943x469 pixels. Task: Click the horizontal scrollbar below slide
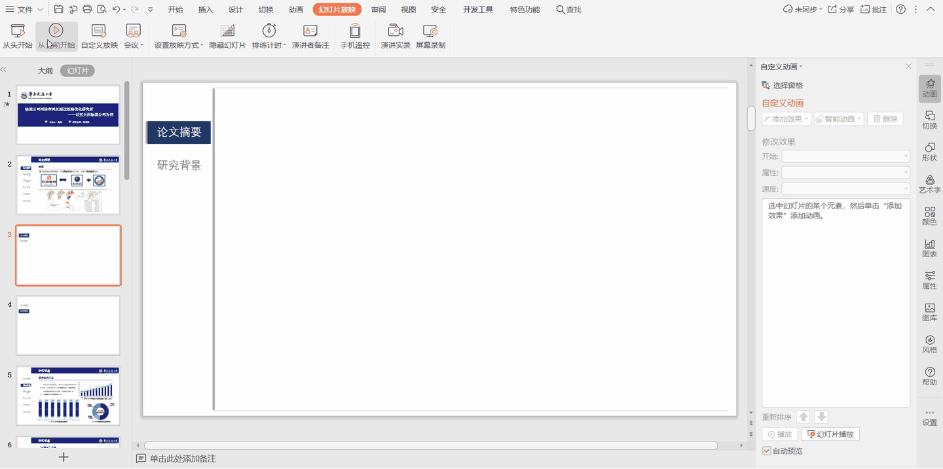[x=431, y=445]
